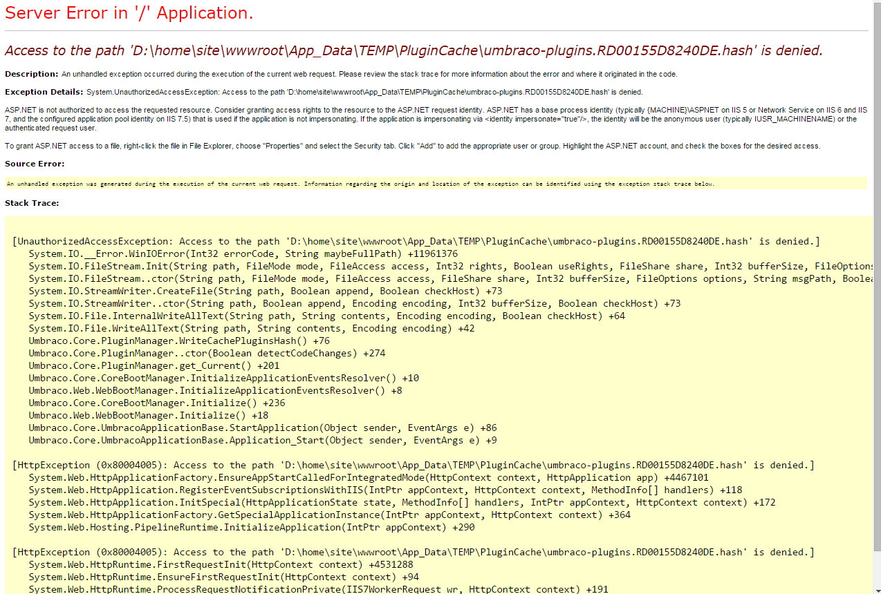Click the 'PluginManager.get_Current() +201' line
The width and height of the screenshot is (881, 594).
[x=154, y=365]
